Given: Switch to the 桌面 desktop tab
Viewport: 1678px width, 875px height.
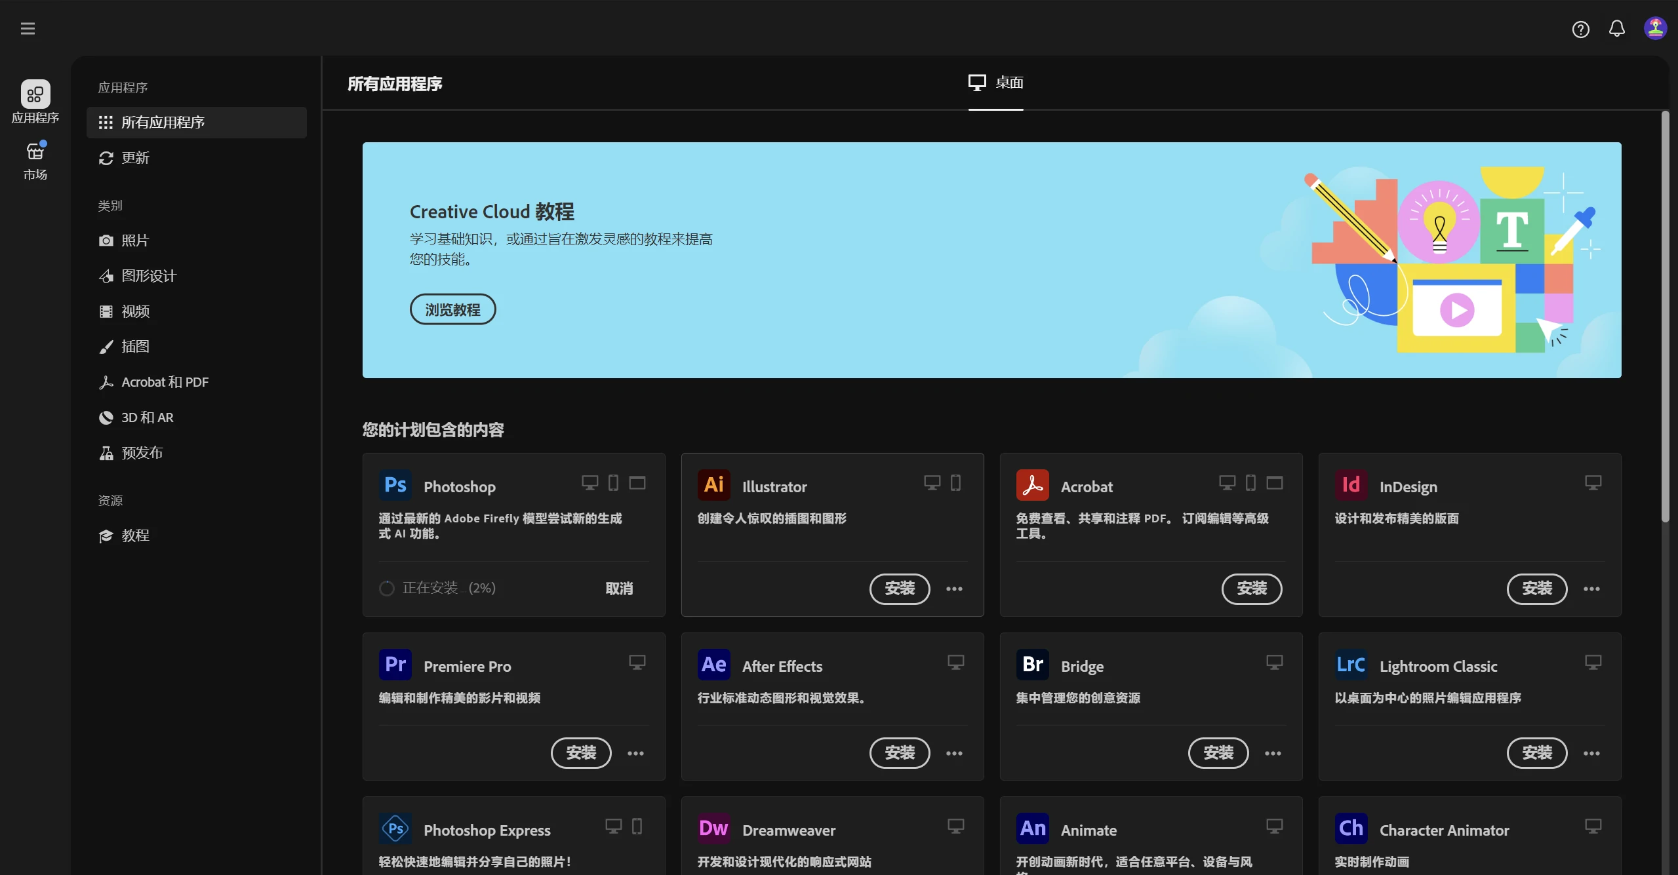Looking at the screenshot, I should coord(996,83).
